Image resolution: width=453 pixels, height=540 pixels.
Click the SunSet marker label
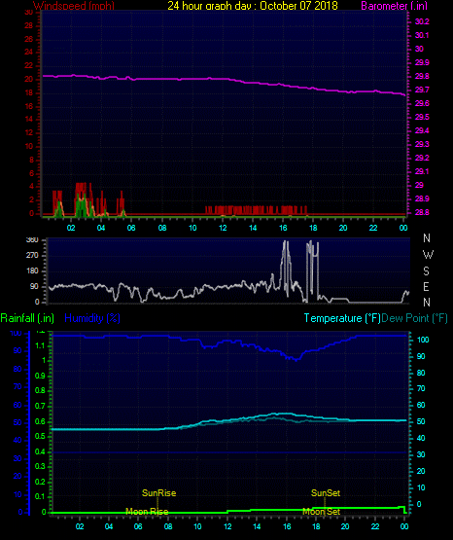pos(326,493)
